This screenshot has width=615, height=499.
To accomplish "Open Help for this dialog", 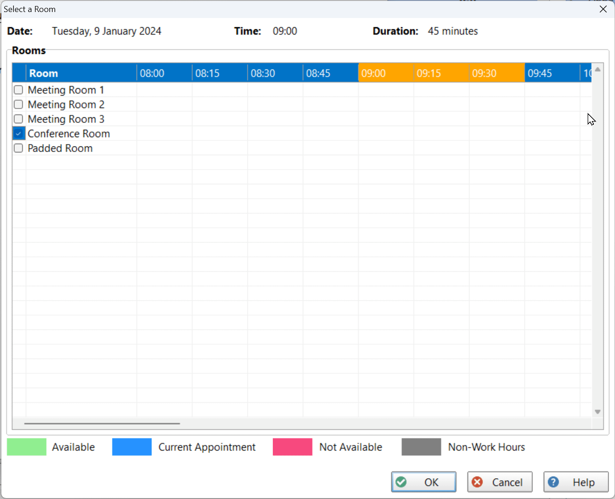I will tap(576, 482).
